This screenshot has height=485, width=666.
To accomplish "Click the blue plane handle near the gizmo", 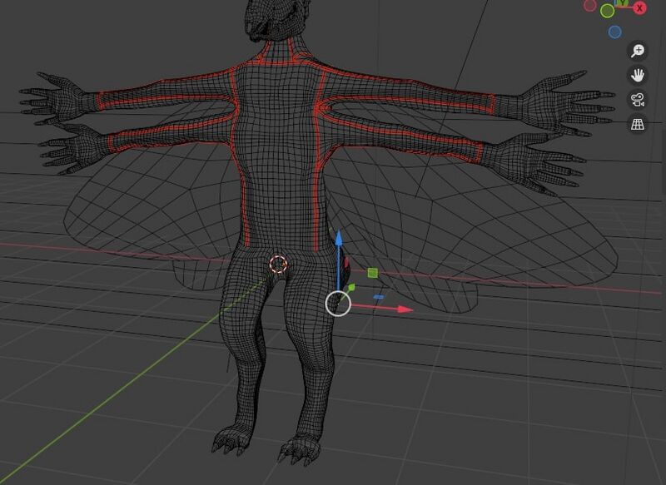I will 380,296.
